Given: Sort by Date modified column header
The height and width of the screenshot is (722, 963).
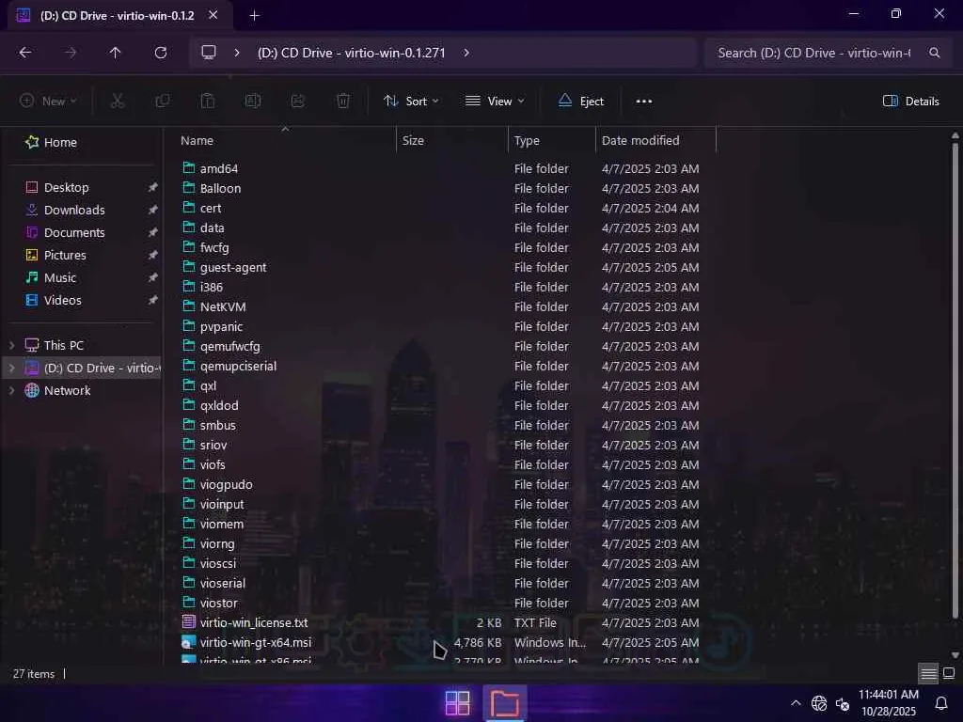Looking at the screenshot, I should point(639,141).
